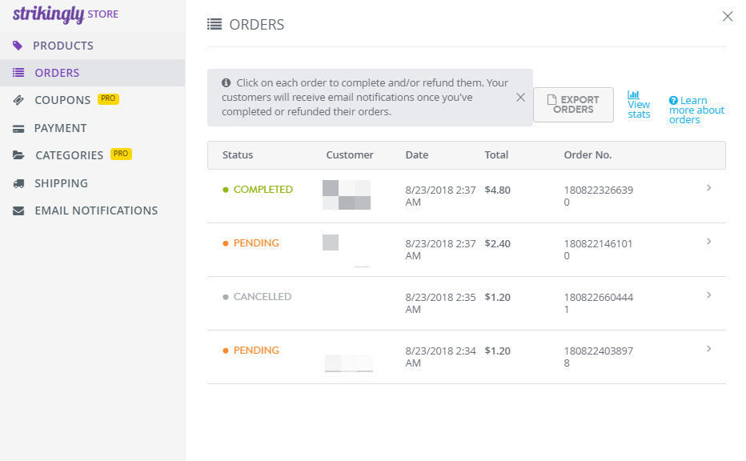Click the EXPORT ORDERS button
Screen dimensions: 746x461
573,105
